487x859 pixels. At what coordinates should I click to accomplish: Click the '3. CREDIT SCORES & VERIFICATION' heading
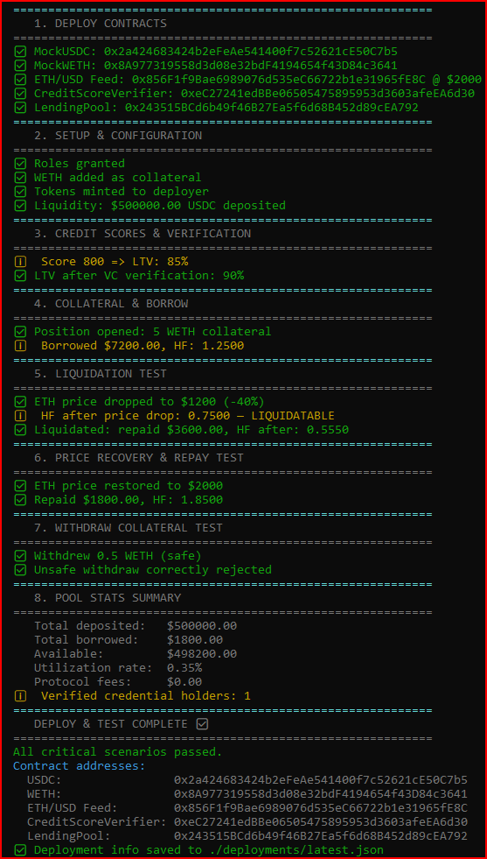[x=143, y=234]
